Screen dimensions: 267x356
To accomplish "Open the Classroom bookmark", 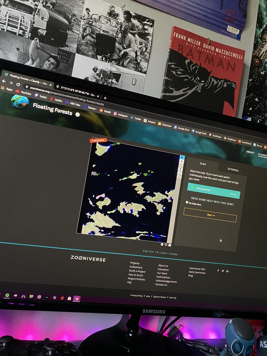I will (x=165, y=124).
